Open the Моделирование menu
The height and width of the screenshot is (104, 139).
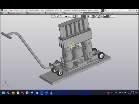(34, 10)
